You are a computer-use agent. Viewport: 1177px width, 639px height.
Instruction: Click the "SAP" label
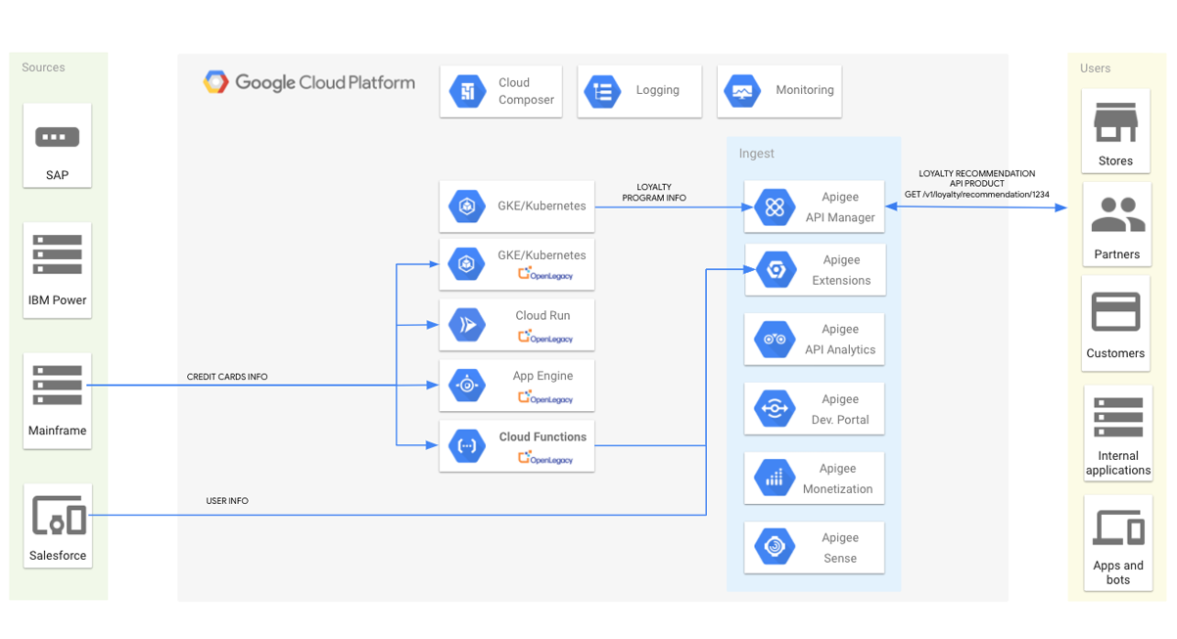[x=58, y=175]
